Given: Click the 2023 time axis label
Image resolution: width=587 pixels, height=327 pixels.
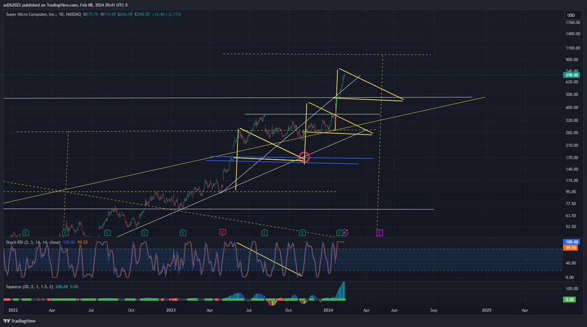Looking at the screenshot, I should (171, 310).
